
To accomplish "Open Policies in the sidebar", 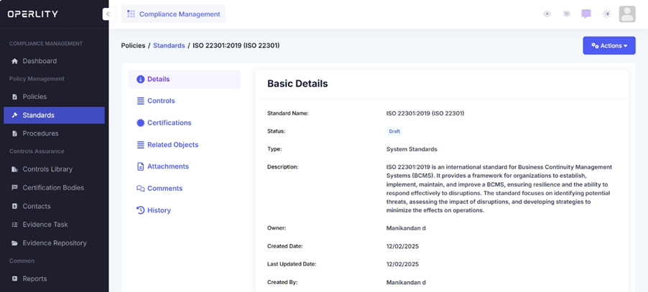I will pos(34,97).
